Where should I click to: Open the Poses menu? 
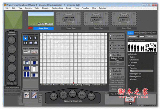[x=69, y=8]
